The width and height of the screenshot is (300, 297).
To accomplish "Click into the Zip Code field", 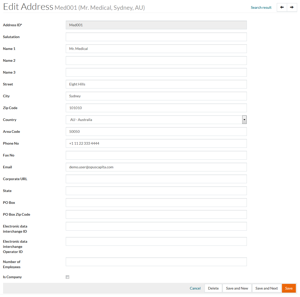I will click(156, 108).
